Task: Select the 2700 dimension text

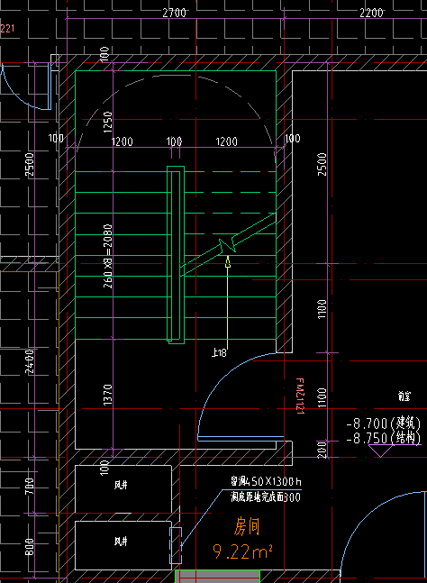Action: (174, 13)
